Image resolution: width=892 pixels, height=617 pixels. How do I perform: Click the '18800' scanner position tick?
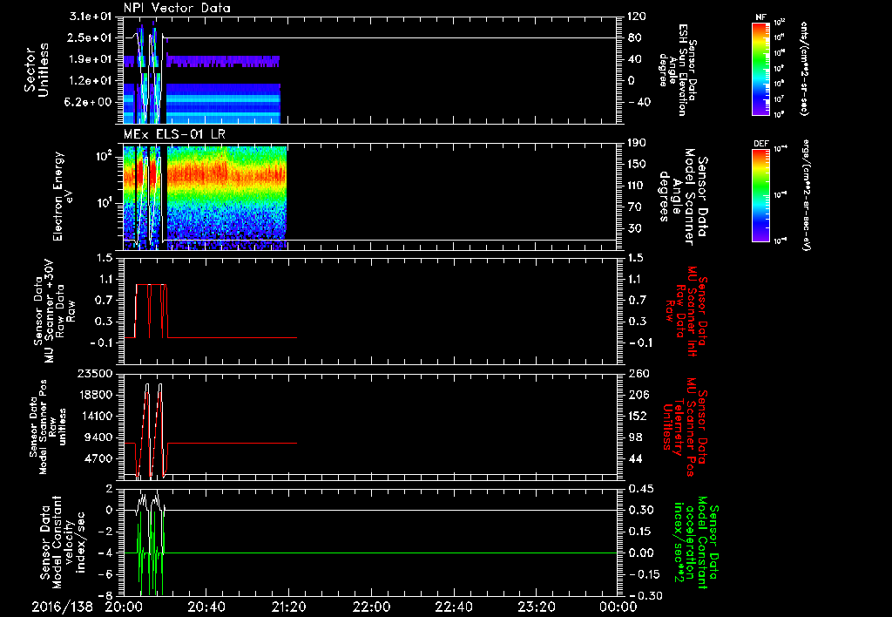98,395
